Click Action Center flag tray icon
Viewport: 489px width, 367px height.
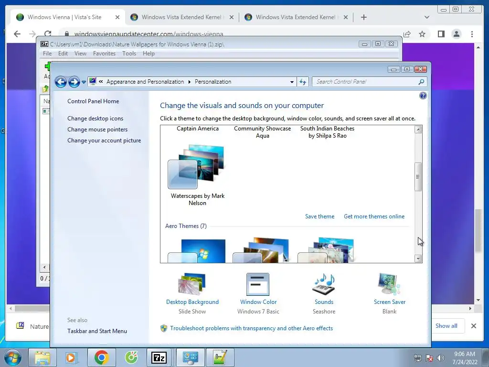[429, 357]
